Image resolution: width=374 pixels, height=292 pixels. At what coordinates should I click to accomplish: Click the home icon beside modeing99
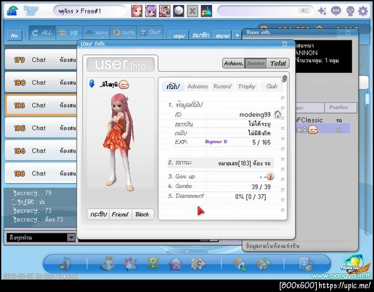277,115
